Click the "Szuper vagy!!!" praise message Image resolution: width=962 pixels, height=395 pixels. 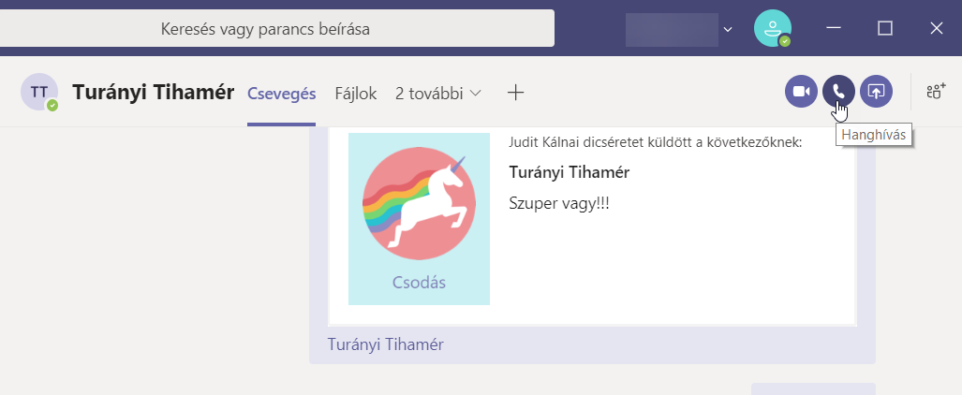coord(558,203)
